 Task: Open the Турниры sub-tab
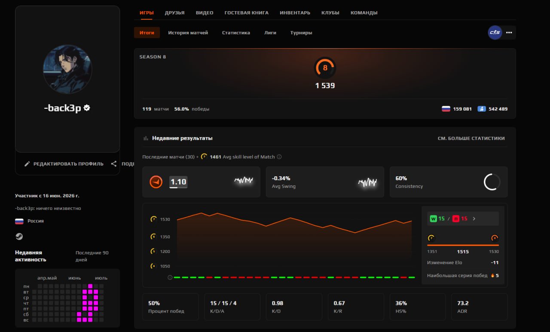pyautogui.click(x=301, y=33)
